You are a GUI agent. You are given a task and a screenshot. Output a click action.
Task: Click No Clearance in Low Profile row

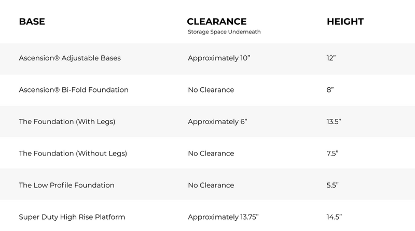pos(211,185)
